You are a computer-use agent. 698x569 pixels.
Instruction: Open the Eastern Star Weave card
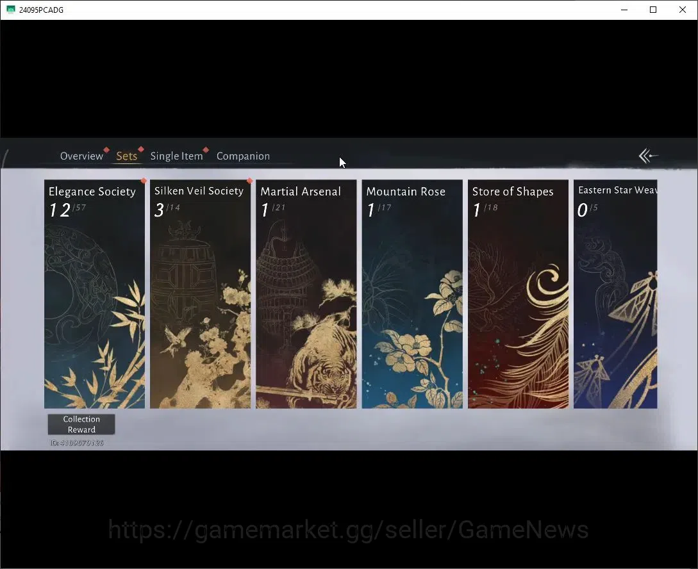point(615,294)
